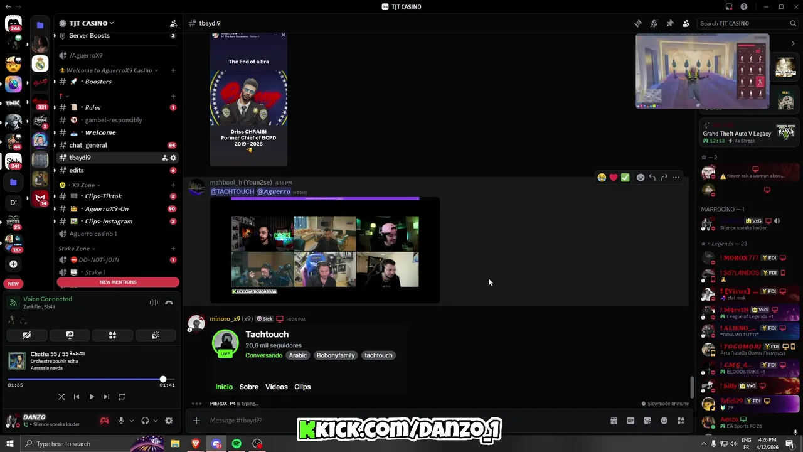React with the laughing emoji on message
Image resolution: width=803 pixels, height=452 pixels.
click(602, 178)
